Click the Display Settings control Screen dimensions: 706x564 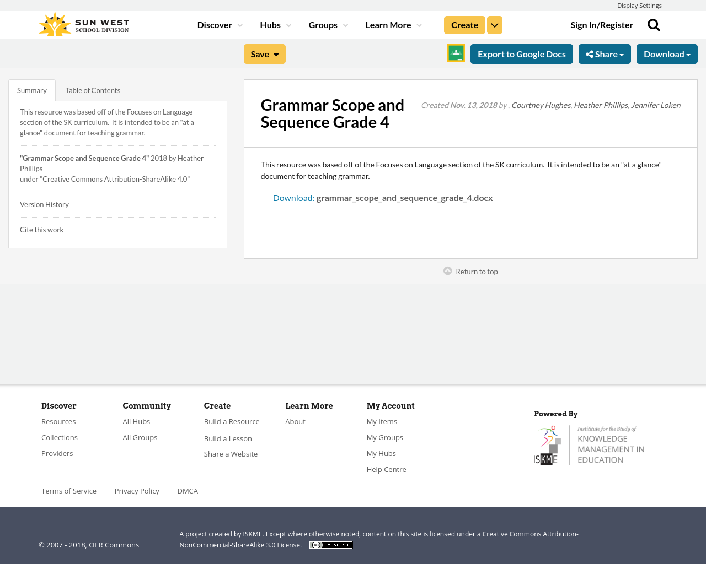click(x=639, y=4)
